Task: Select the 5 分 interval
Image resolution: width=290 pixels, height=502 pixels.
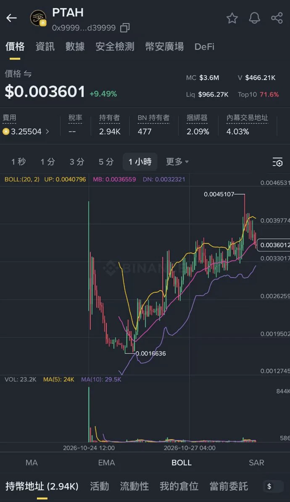Action: pos(106,162)
